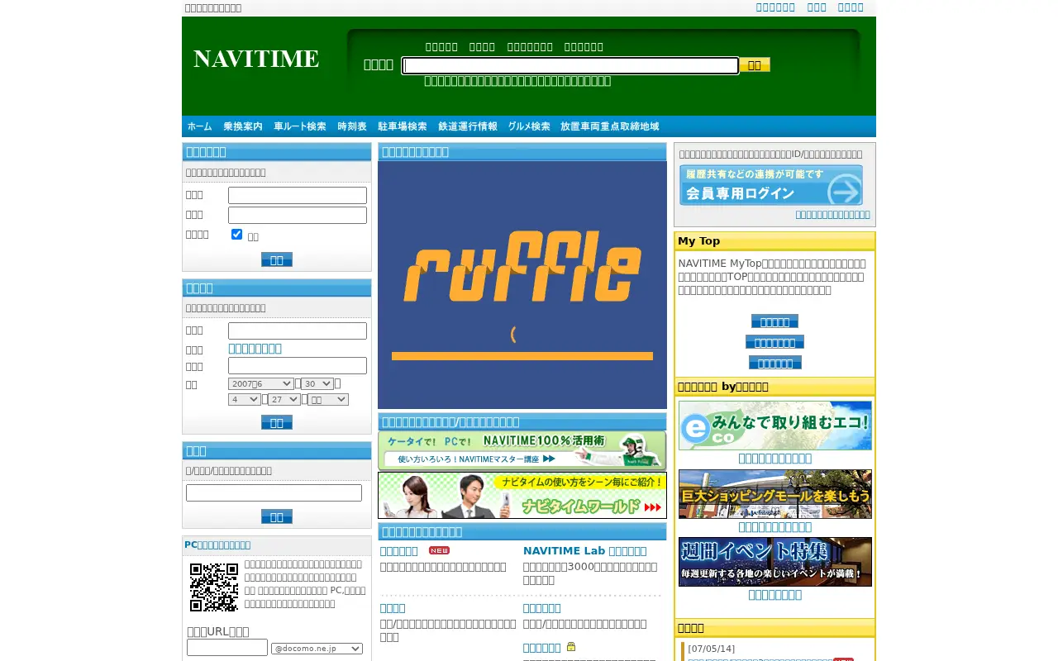This screenshot has height=661, width=1058.
Task: Click the link next to the padlock icon
Action: 541,648
